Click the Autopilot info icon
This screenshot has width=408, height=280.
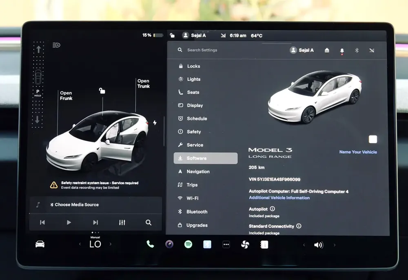coord(273,209)
